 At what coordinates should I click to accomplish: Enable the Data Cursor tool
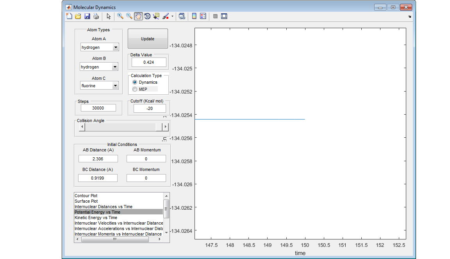[156, 16]
